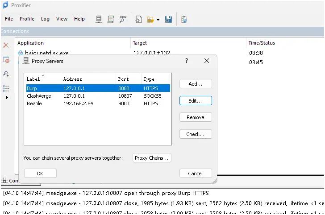The width and height of the screenshot is (325, 215).
Task: Click the Check... button
Action: click(x=196, y=134)
